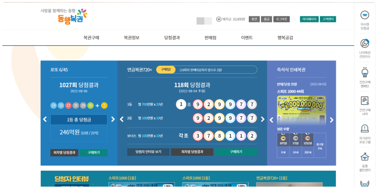Open the 자기관리 프로그램 siren icon
The width and height of the screenshot is (378, 189).
point(365,129)
